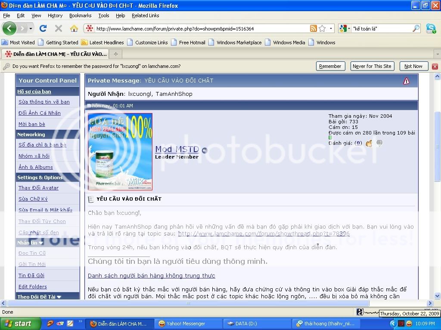
Task: Click the thumbs-up rating icon
Action: 369,143
